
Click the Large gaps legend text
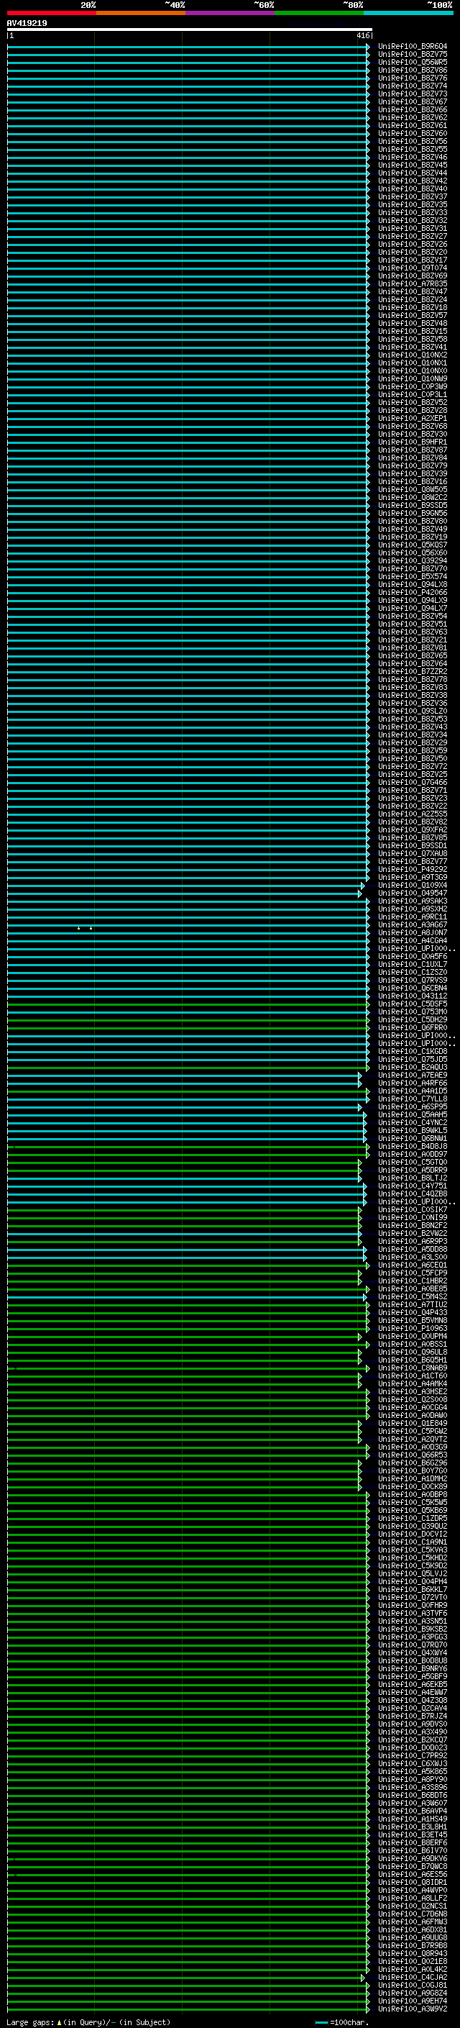(x=88, y=2022)
